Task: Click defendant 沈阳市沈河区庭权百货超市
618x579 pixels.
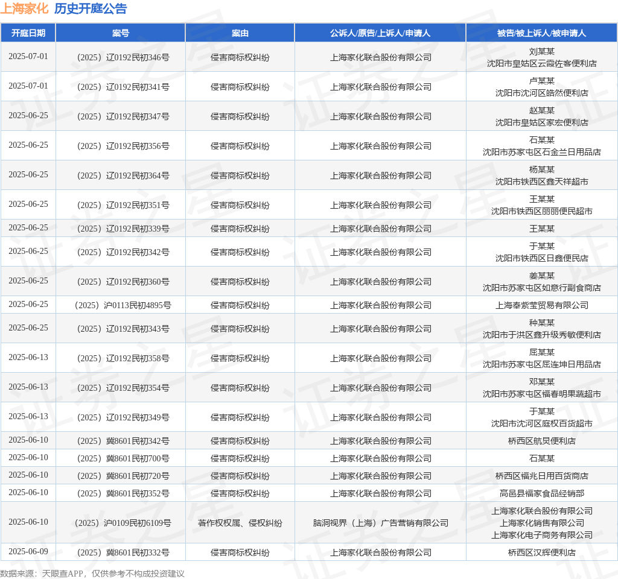Action: pos(541,423)
